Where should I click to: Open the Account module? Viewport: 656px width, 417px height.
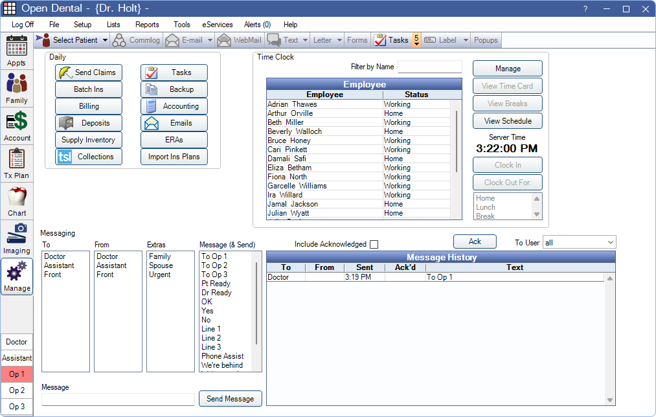[x=17, y=126]
